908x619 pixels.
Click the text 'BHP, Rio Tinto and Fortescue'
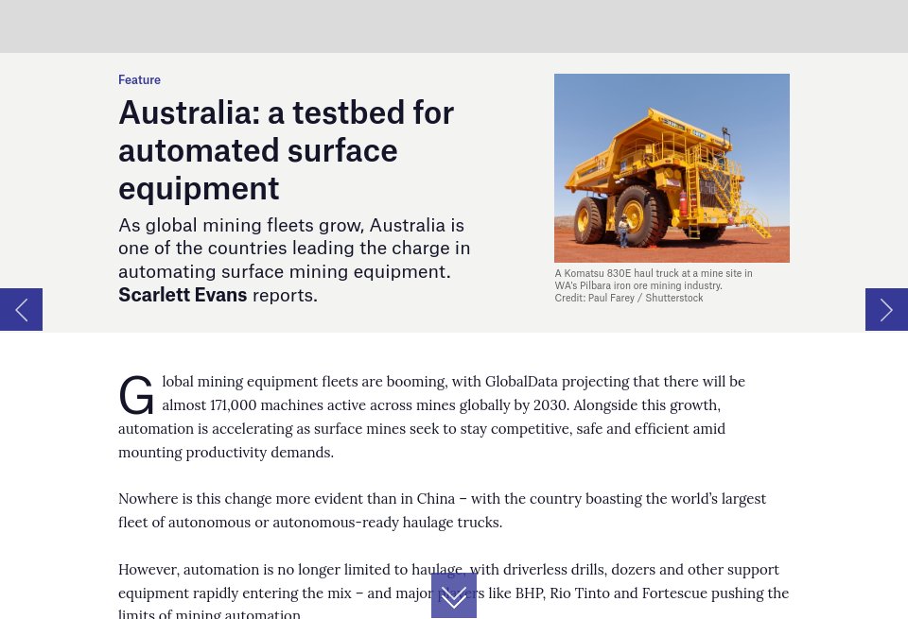point(611,593)
